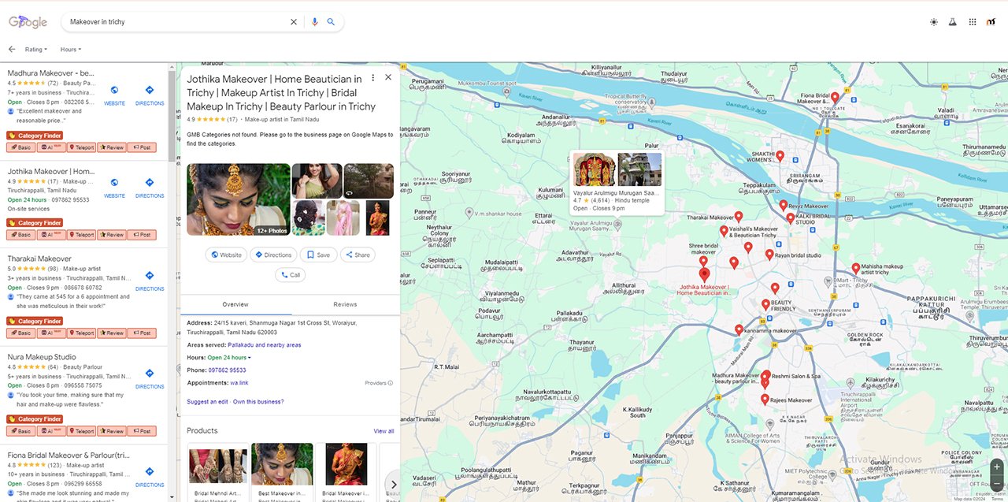This screenshot has height=502, width=1008.
Task: Go back using the left arrow
Action: coord(12,49)
